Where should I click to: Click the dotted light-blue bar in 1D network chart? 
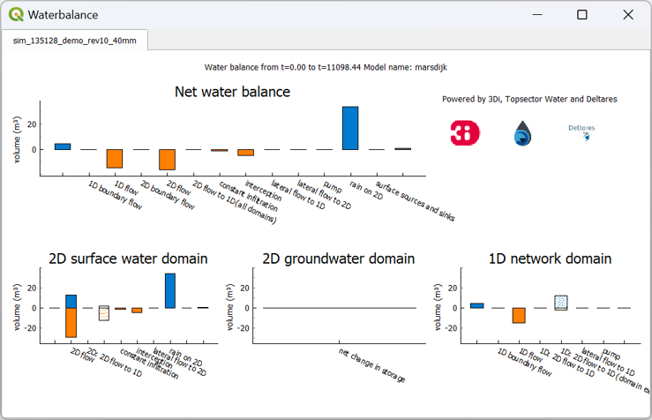tap(561, 303)
